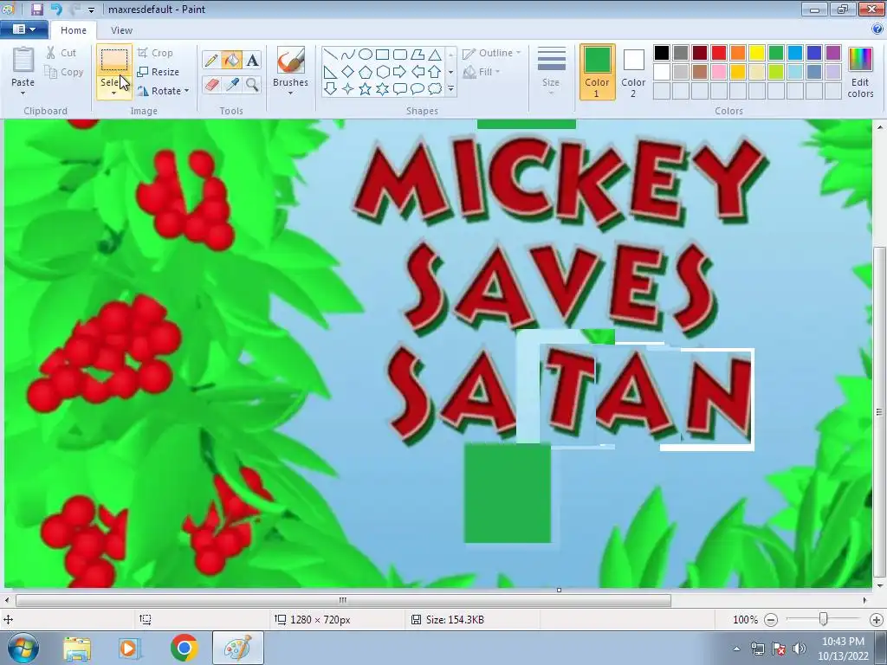Select the Eraser tool
This screenshot has width=887, height=665.
211,85
